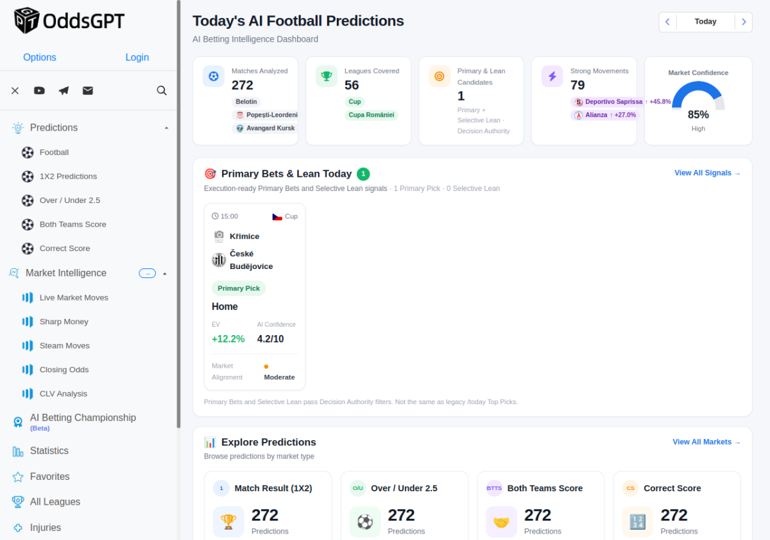The image size is (770, 540).
Task: Click the sidebar search magnifier icon
Action: pyautogui.click(x=162, y=90)
